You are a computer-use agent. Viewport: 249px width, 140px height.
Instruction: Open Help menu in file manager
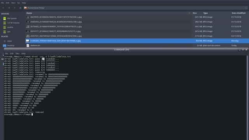pyautogui.click(x=24, y=3)
